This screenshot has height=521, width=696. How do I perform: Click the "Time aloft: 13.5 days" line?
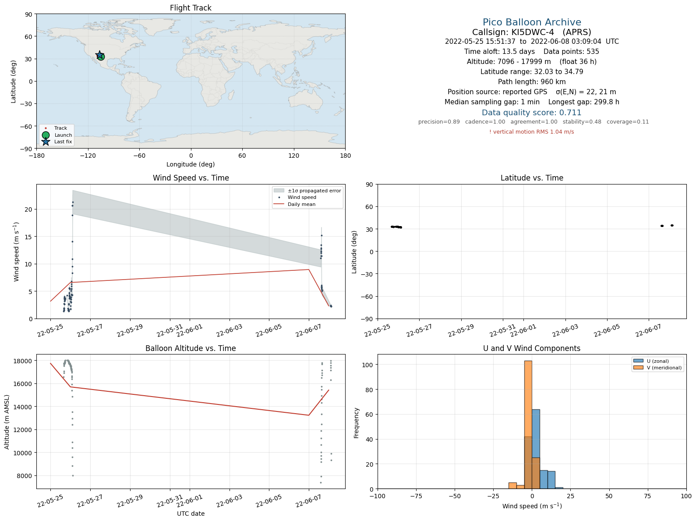pyautogui.click(x=532, y=52)
